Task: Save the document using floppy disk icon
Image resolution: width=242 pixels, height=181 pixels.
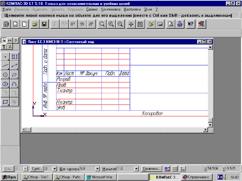Action: [44, 24]
